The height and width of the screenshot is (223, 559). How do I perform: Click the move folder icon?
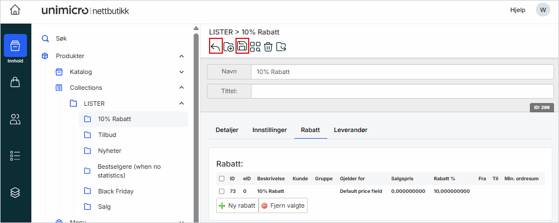click(281, 47)
